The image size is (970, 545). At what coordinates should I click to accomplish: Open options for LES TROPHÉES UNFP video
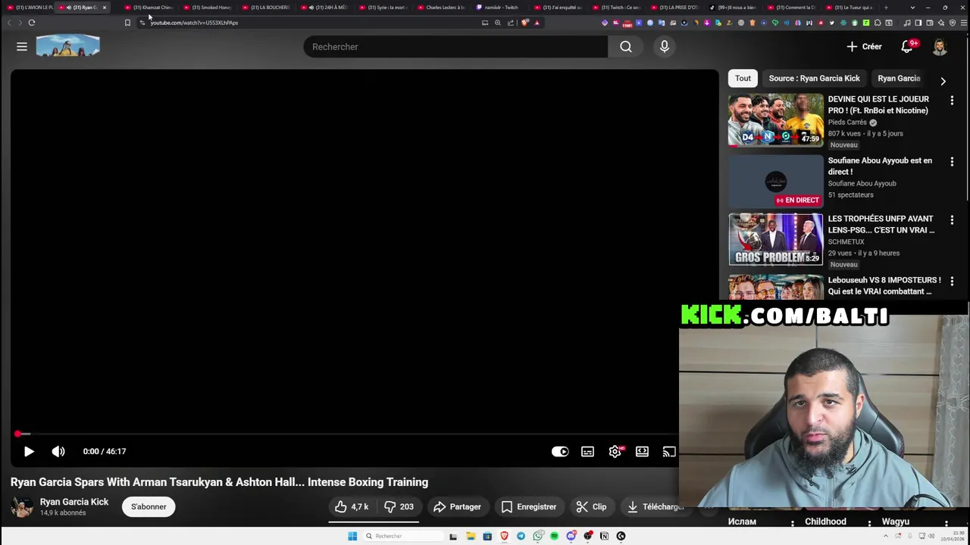coord(952,220)
